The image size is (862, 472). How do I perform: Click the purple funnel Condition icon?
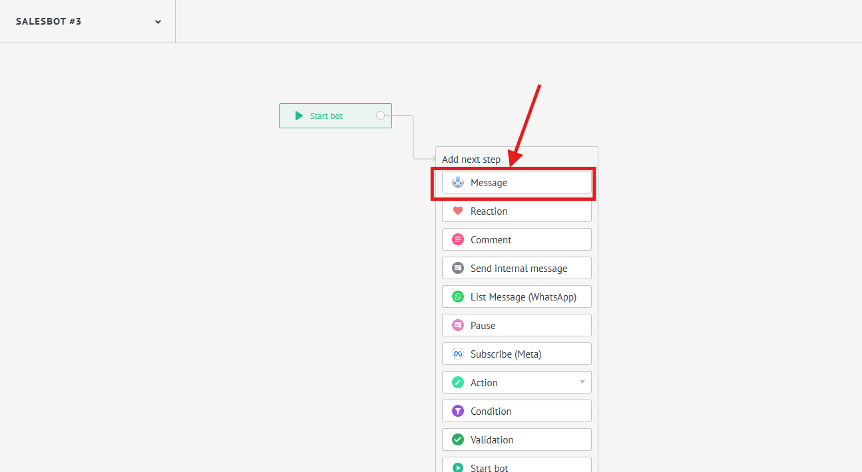[458, 411]
